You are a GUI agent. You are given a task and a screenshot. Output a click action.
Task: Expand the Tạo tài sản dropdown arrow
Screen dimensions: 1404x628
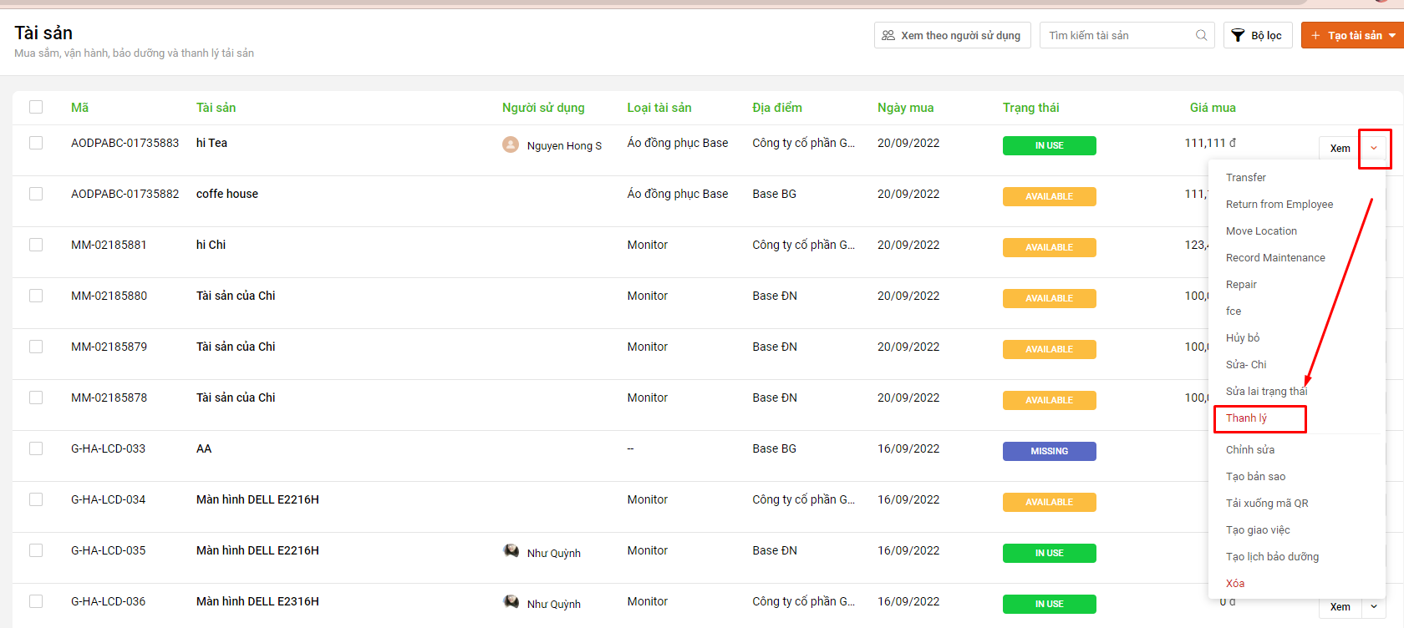tap(1392, 35)
